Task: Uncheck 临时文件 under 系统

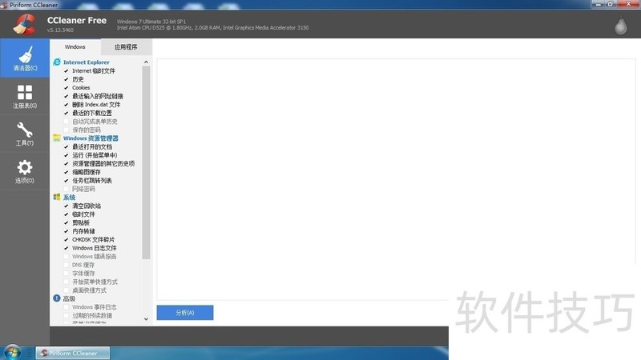Action: click(67, 214)
